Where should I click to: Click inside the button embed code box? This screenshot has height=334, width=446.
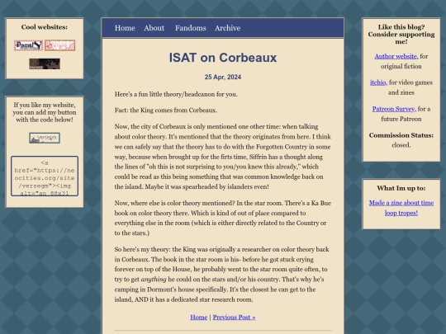[x=45, y=176]
